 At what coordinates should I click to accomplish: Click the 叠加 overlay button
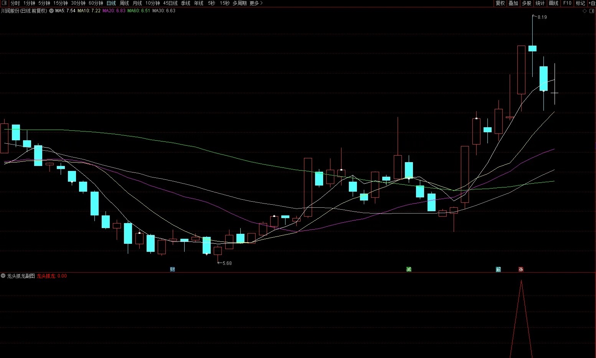(x=513, y=3)
